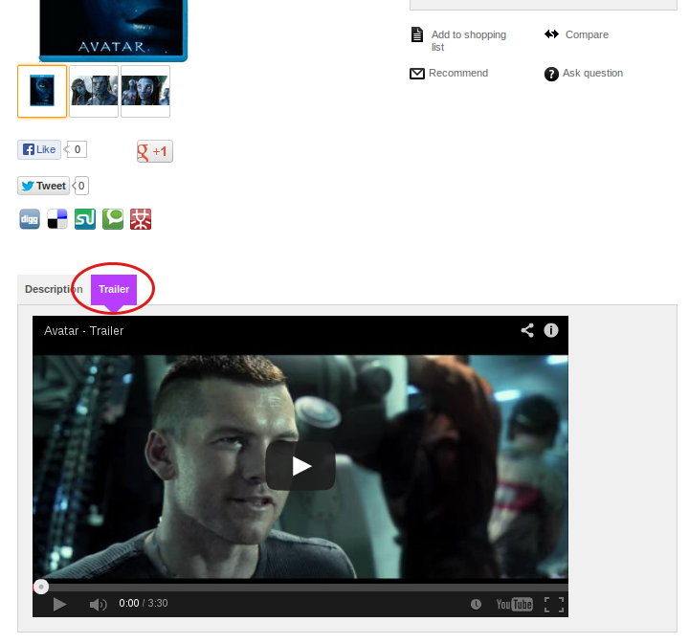
Task: Click the red social bookmark icon
Action: (141, 219)
